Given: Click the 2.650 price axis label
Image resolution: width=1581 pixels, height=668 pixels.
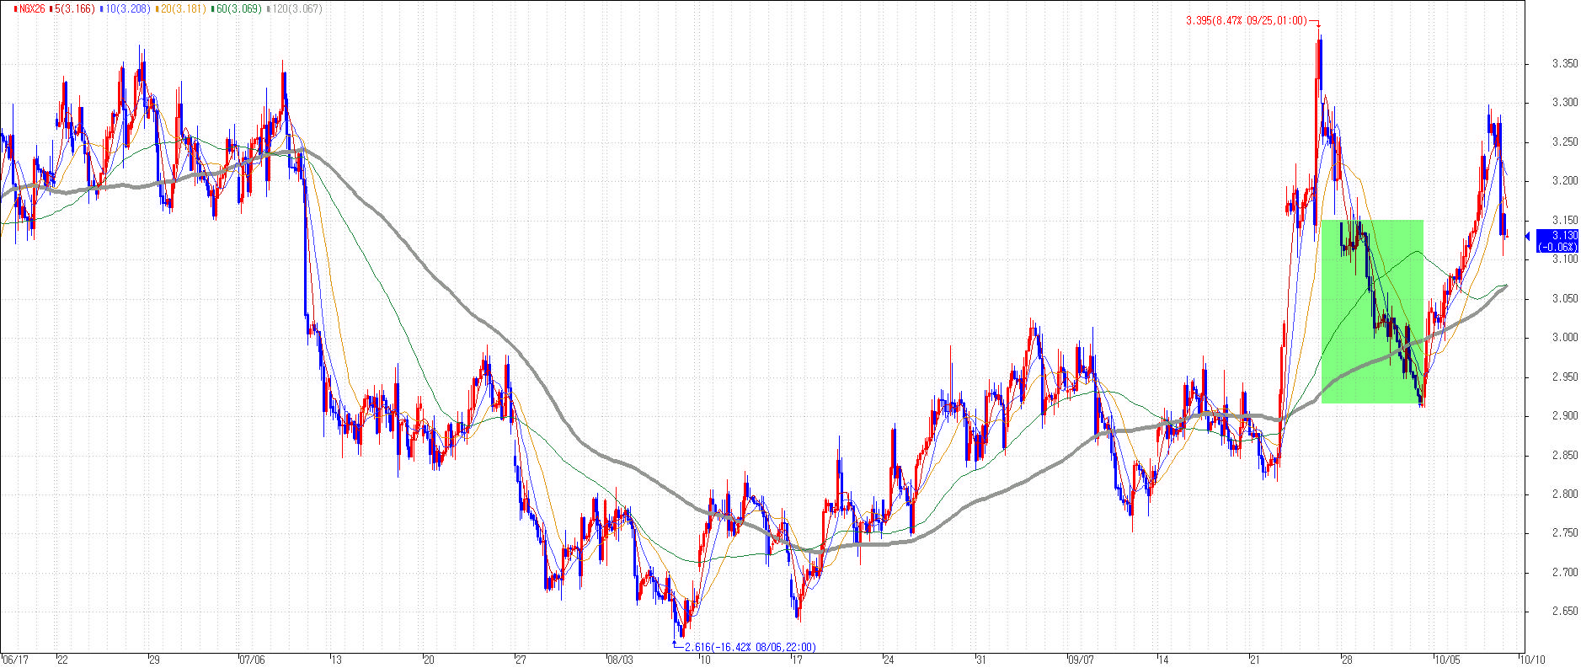Looking at the screenshot, I should point(1565,612).
